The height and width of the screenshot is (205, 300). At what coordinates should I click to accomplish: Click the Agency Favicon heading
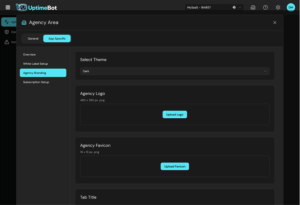95,145
